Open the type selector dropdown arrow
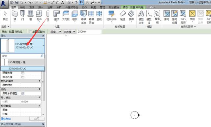The height and width of the screenshot is (127, 211). tap(44, 46)
